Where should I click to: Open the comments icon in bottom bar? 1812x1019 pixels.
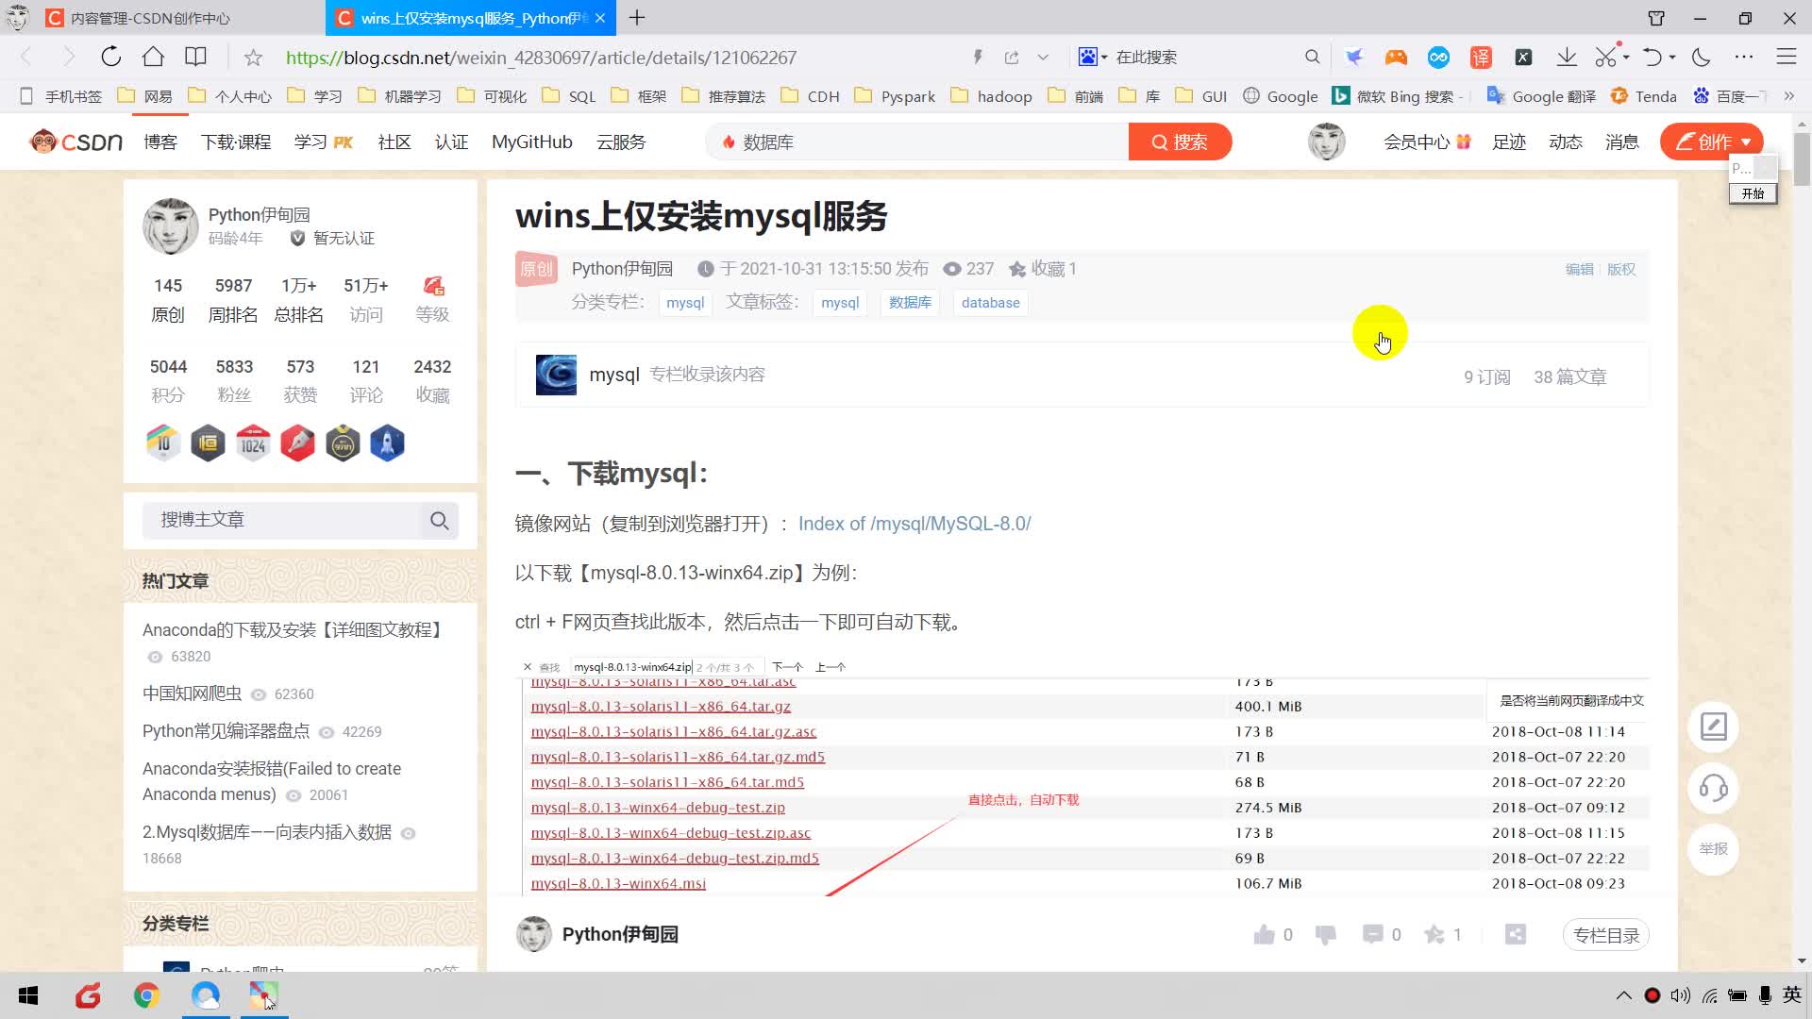pos(1372,935)
